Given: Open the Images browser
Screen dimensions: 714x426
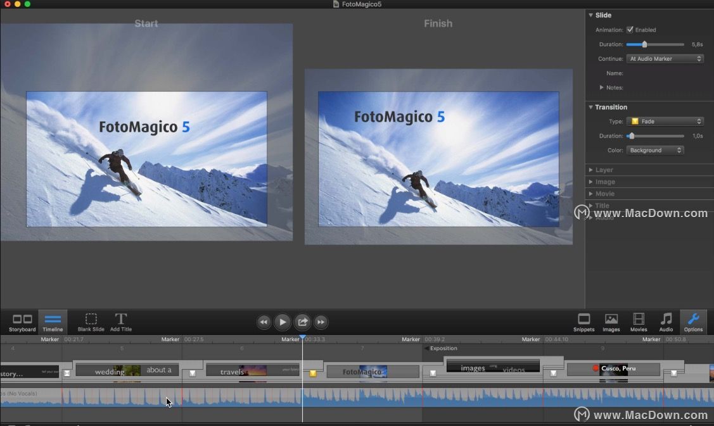Looking at the screenshot, I should pyautogui.click(x=611, y=322).
